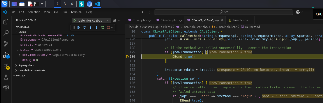The height and width of the screenshot is (103, 323).
Task: Unpin the CUser.php tab
Action: coord(149,20)
